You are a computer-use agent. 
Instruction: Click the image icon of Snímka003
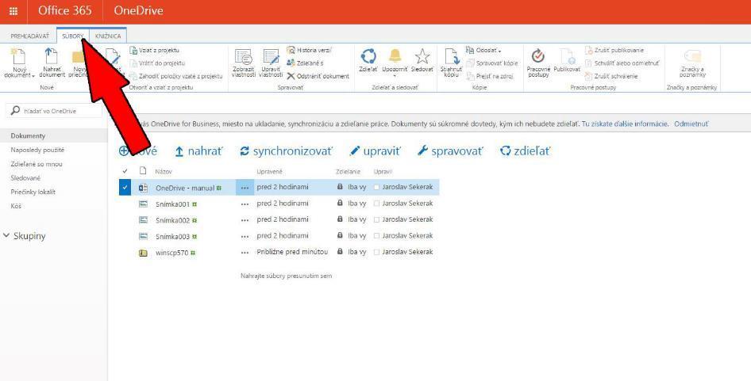143,236
